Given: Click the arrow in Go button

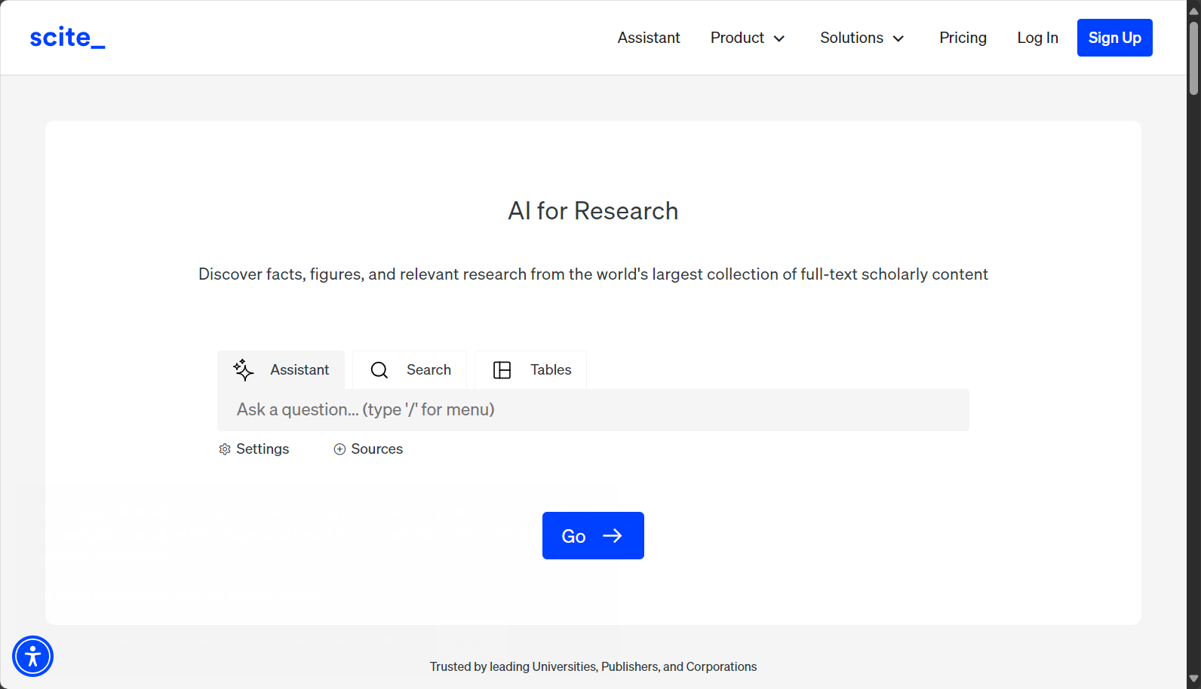Looking at the screenshot, I should point(613,535).
